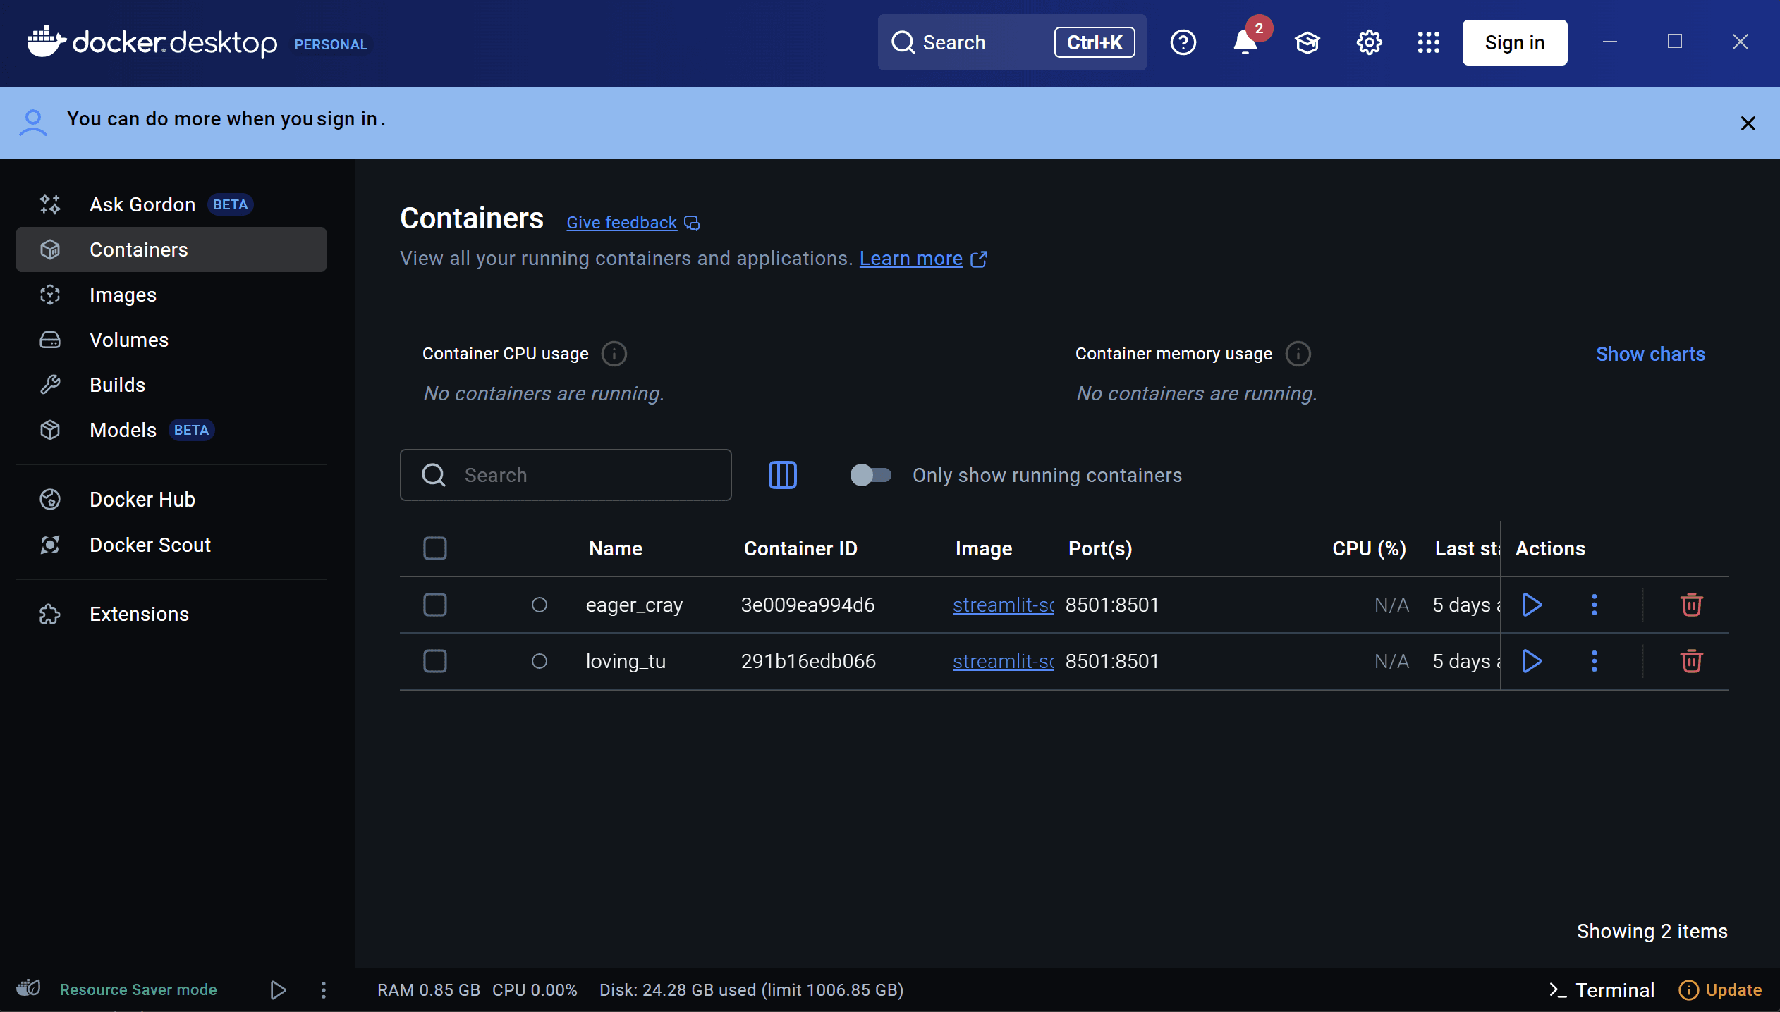This screenshot has width=1780, height=1012.
Task: Click the Show charts link
Action: pyautogui.click(x=1650, y=354)
